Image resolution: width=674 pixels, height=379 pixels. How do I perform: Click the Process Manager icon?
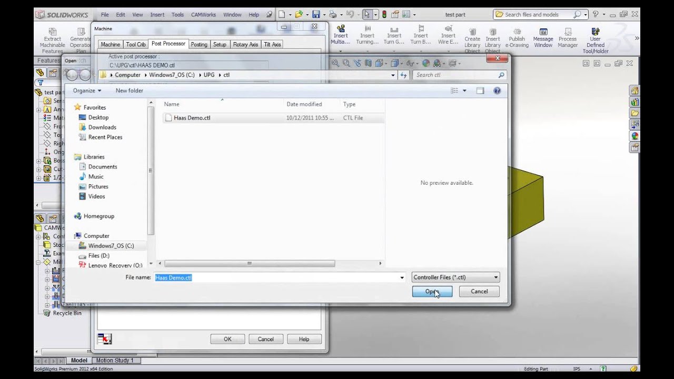coord(568,38)
